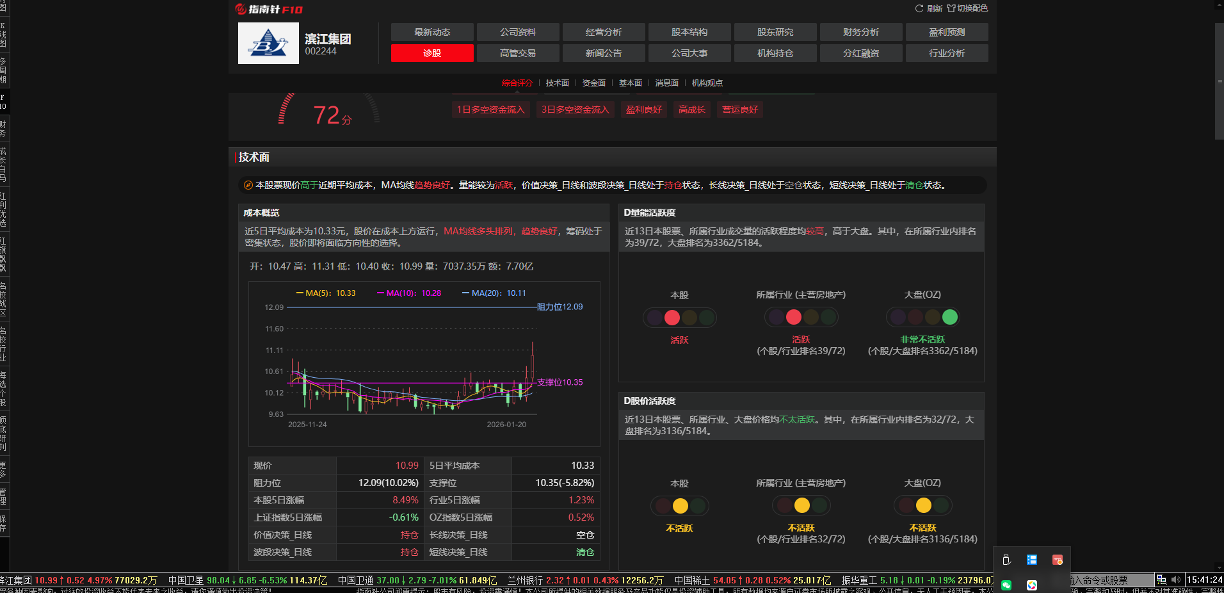Screen dimensions: 1224x593
Task: Click the 输入命令或股票 command input box
Action: point(1111,580)
